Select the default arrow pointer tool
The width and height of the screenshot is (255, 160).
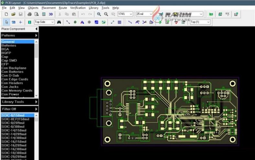[x=6, y=22]
